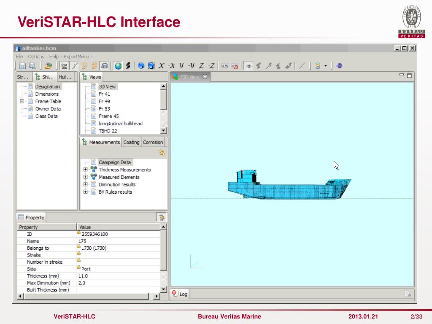Click the Views list scroll-down arrow
Viewport: 432px width, 324px height.
point(163,131)
